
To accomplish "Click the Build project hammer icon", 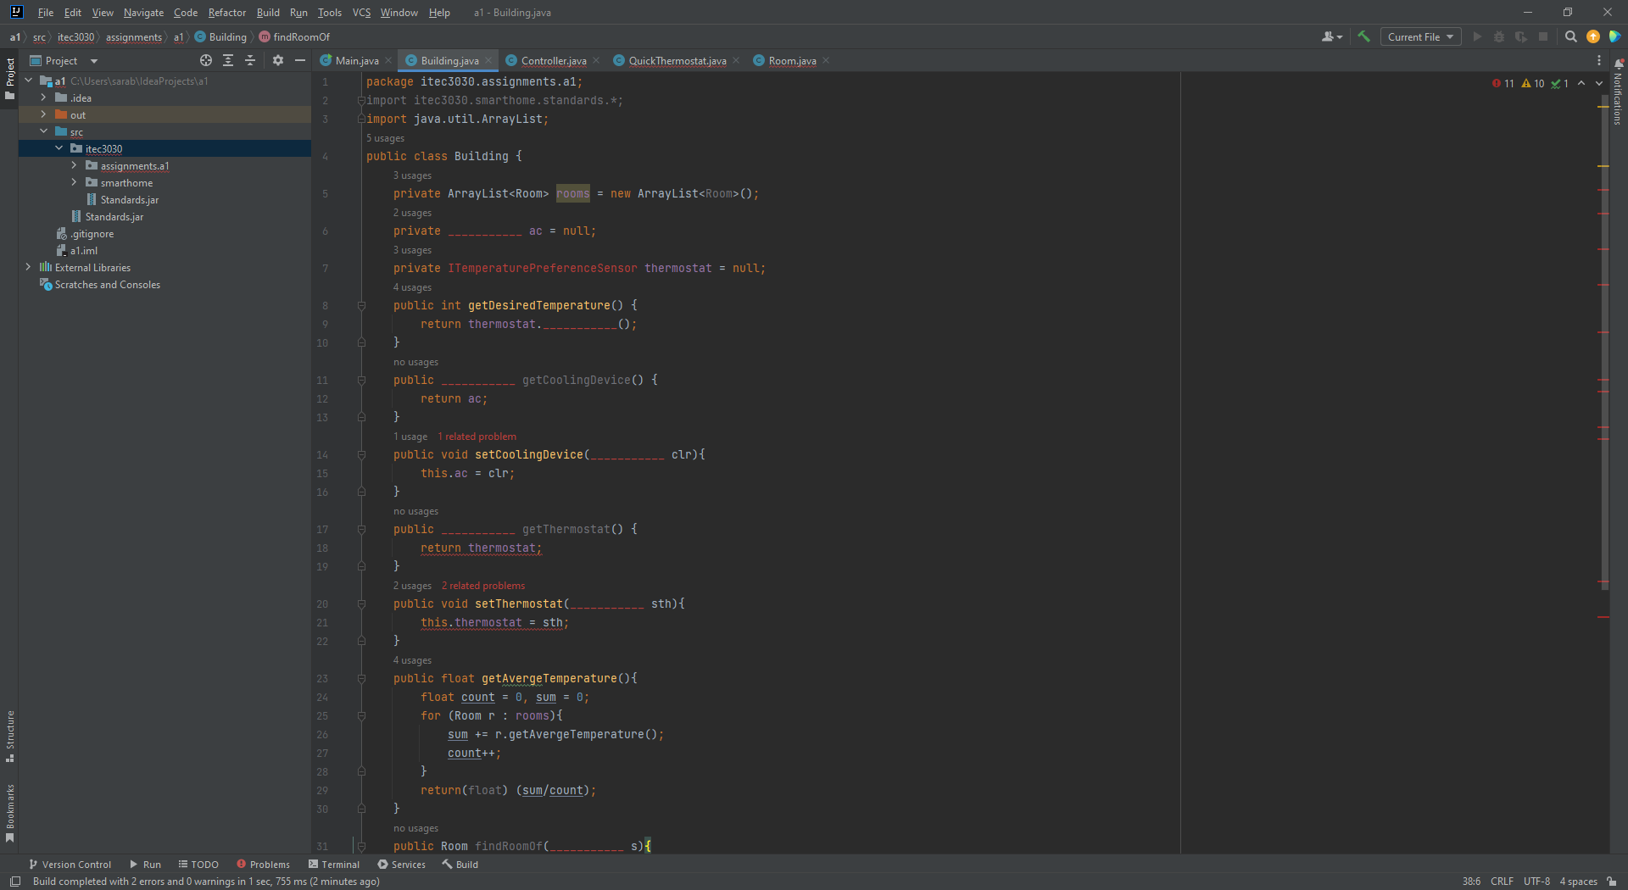I will [x=1363, y=36].
